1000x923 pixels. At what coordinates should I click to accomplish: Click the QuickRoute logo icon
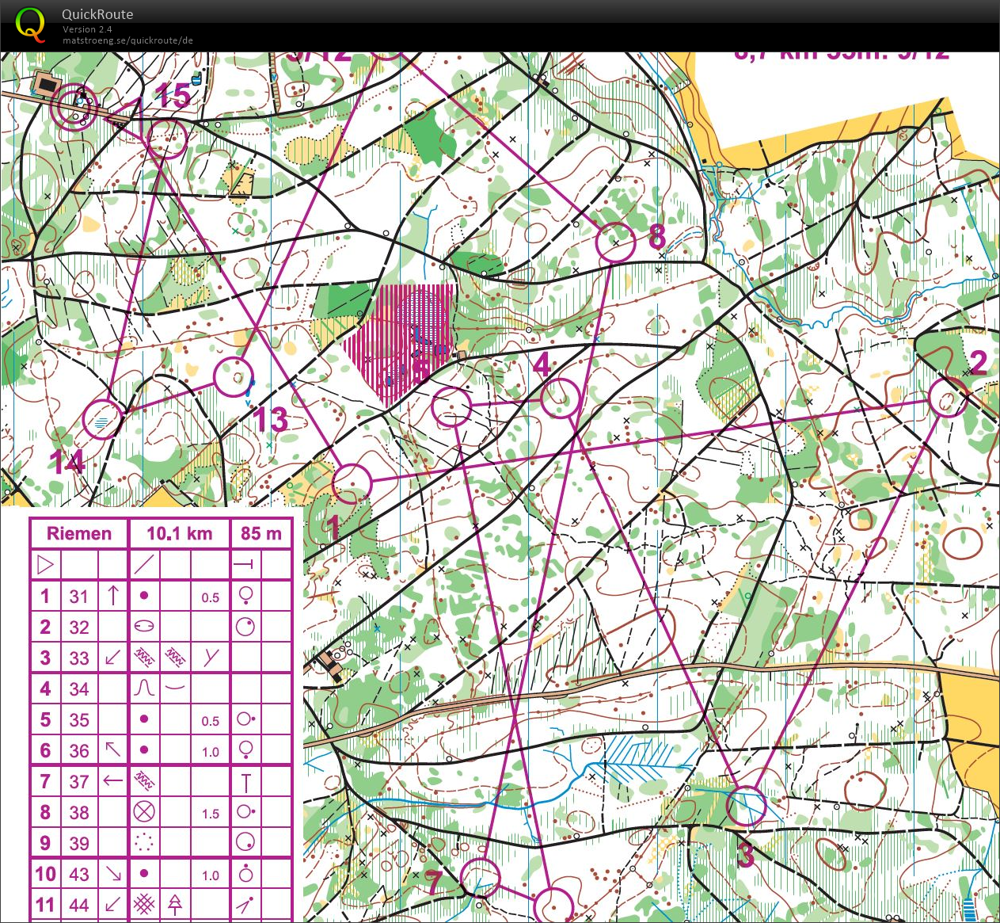click(30, 24)
